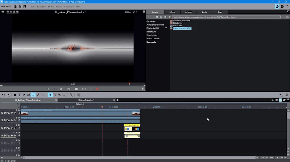Click the stretch object mouse mode icon
Screen dimensions: 290x162
[64, 95]
